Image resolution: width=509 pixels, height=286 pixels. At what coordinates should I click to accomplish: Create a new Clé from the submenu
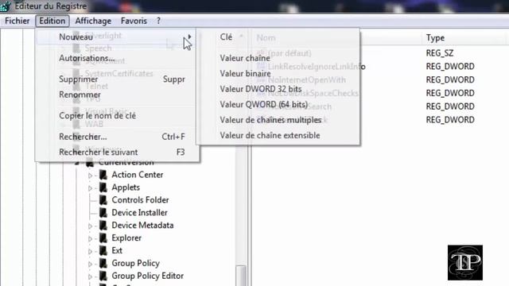[x=226, y=37]
